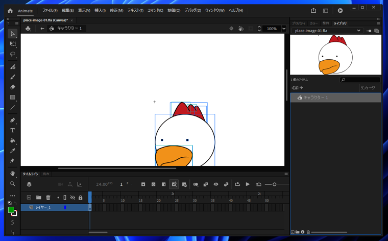Toggle visibility for all layers (eye icon)
The width and height of the screenshot is (388, 241).
point(72,198)
